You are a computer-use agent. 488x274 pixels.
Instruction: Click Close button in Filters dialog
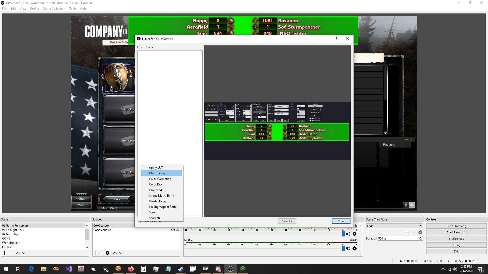(x=341, y=221)
